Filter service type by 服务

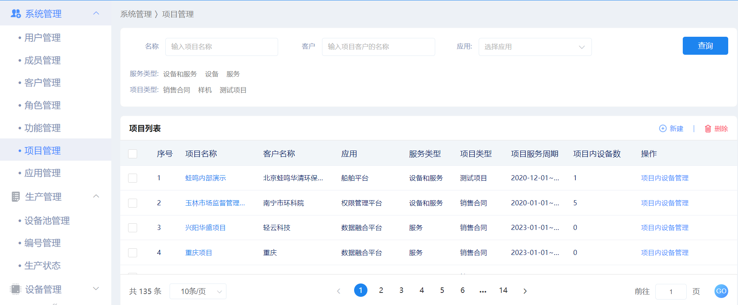(x=233, y=74)
